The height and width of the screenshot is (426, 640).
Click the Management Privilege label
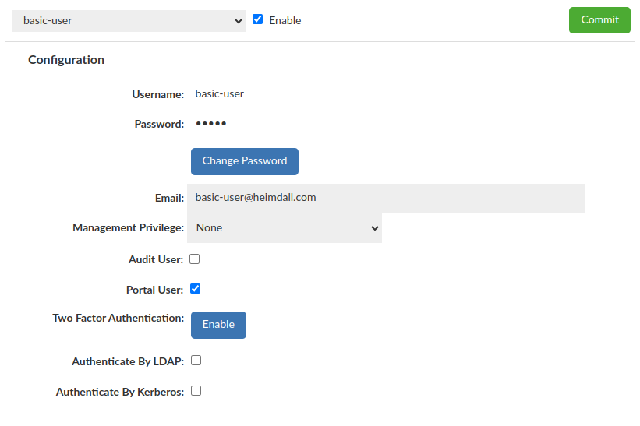coord(128,228)
